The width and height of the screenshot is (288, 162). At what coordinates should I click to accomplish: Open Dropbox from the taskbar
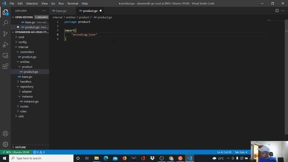pos(152,158)
